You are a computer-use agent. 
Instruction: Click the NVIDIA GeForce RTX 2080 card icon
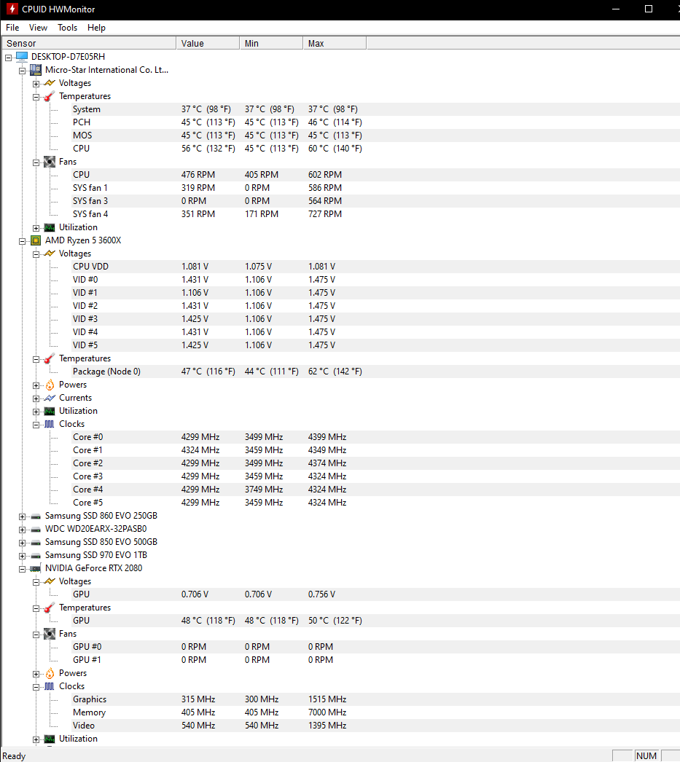click(36, 568)
